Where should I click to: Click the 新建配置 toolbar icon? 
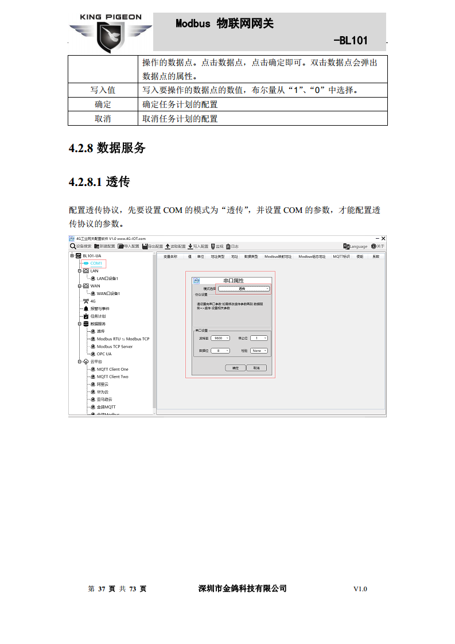click(x=96, y=246)
